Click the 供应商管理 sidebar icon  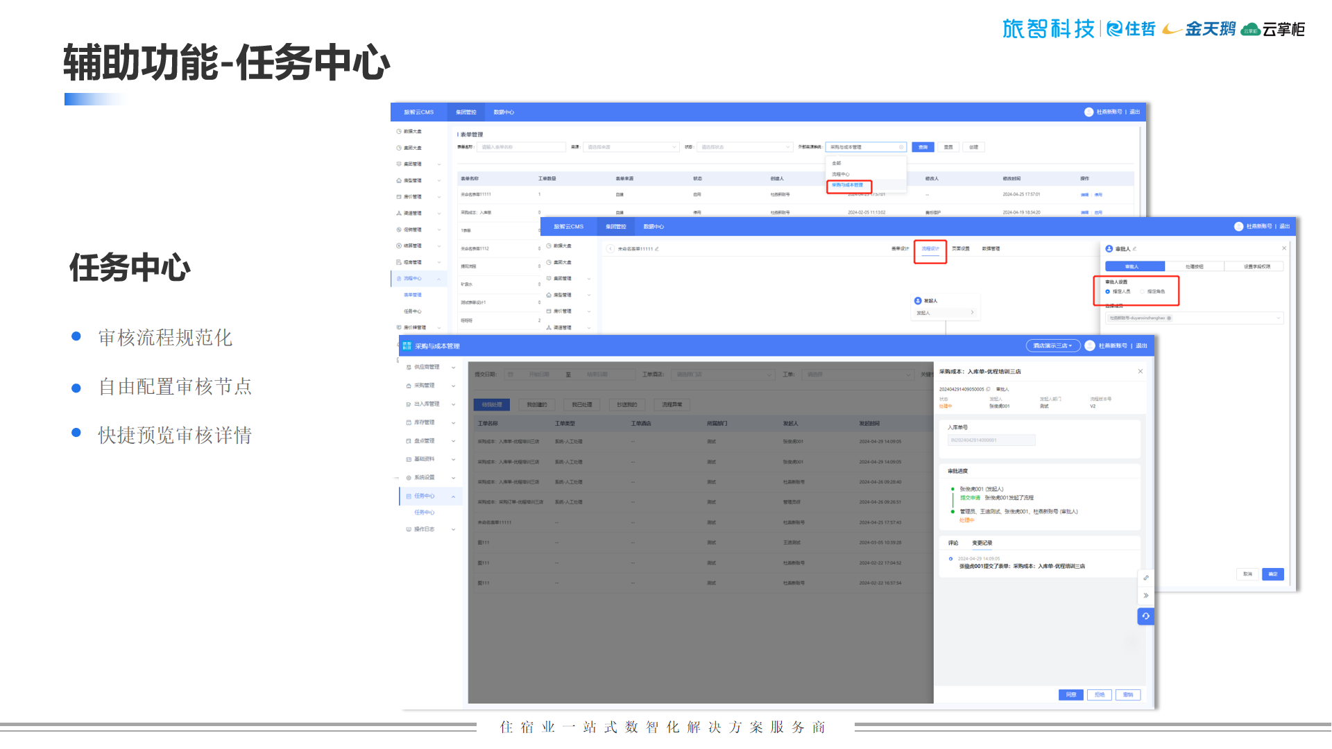pos(409,368)
